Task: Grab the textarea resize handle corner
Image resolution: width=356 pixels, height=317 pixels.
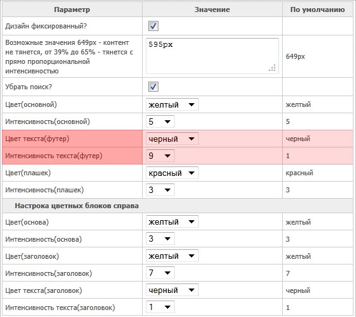Action: [272, 68]
